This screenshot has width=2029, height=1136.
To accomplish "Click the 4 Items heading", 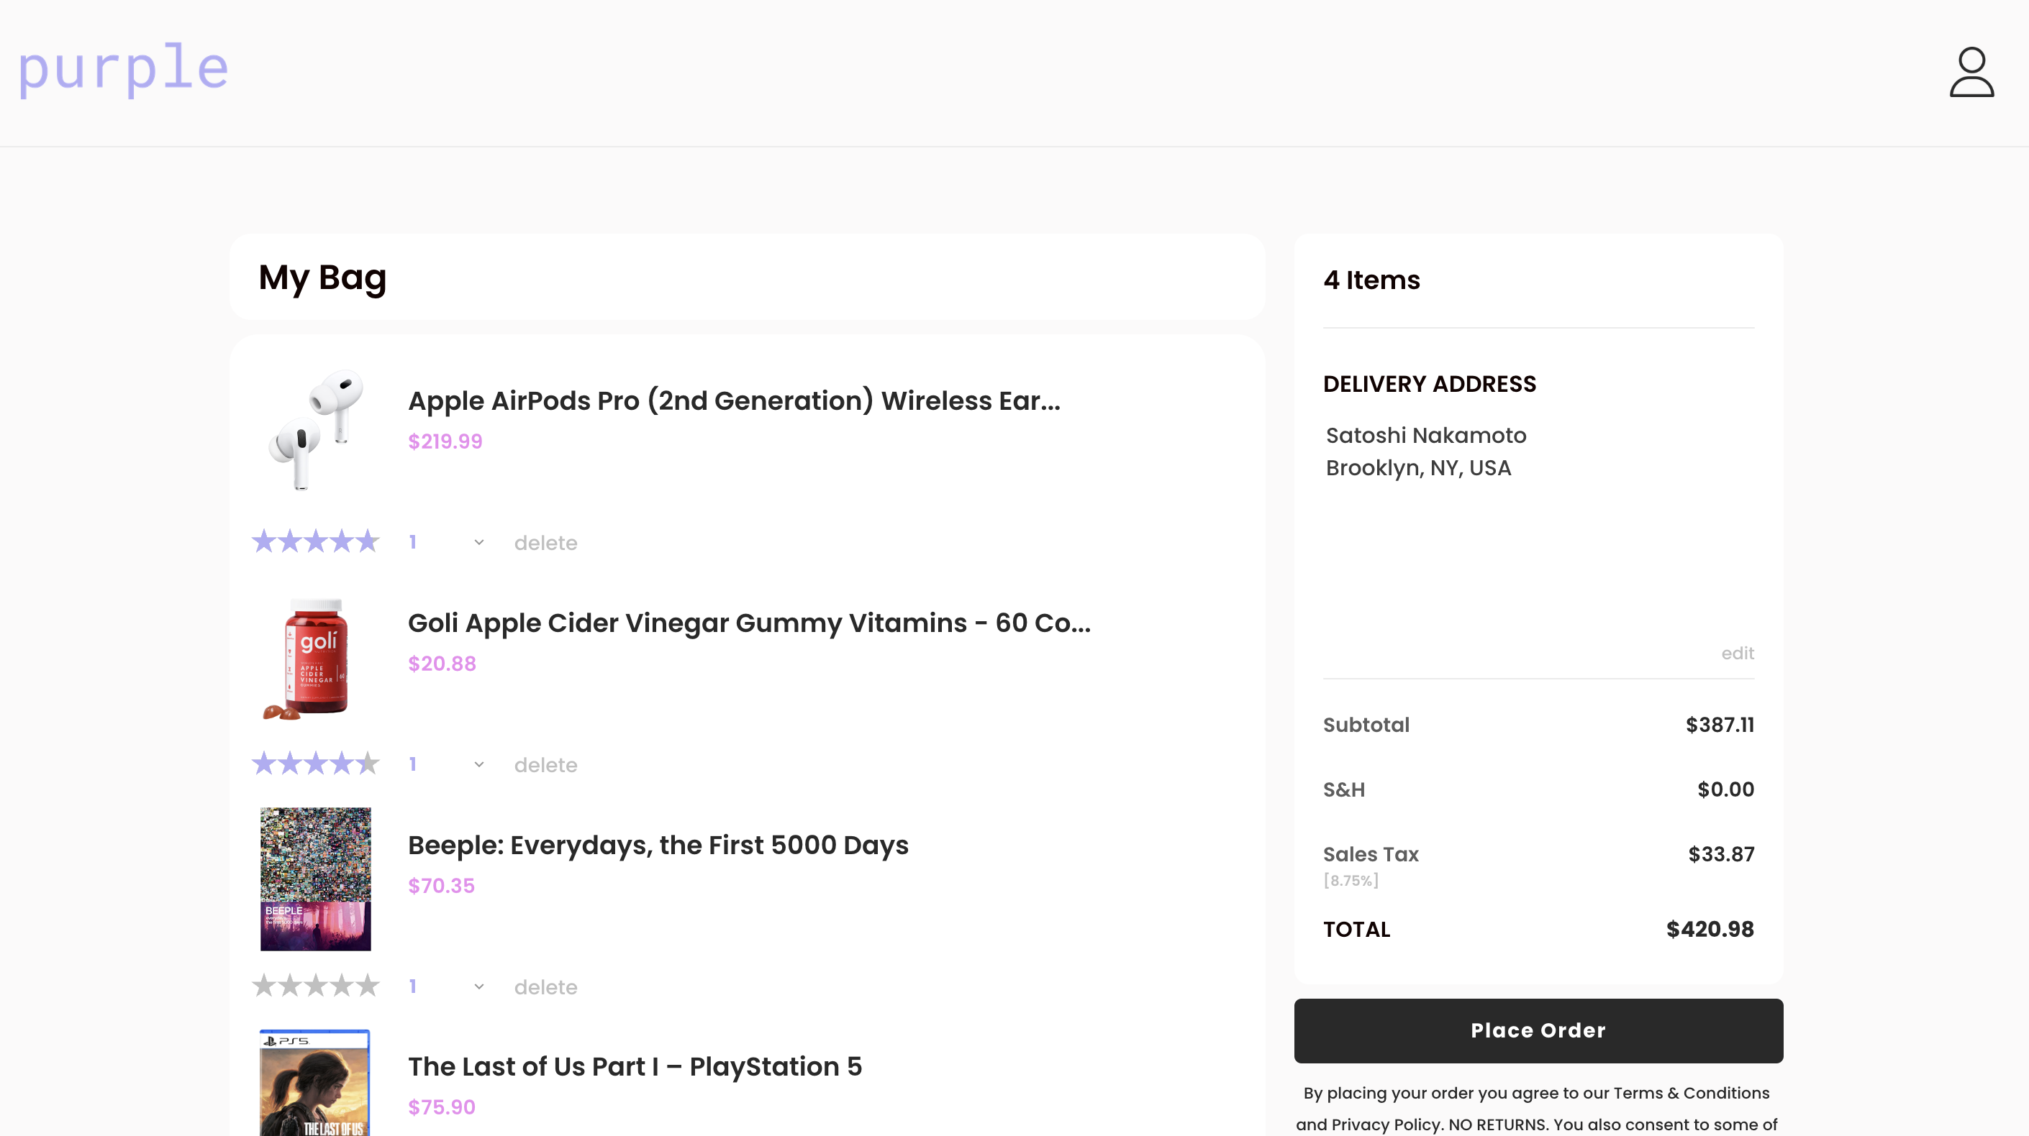I will (x=1371, y=280).
